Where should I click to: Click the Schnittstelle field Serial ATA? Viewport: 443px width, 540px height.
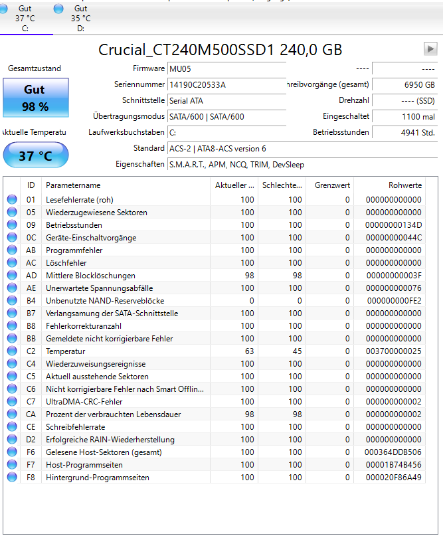coord(226,100)
